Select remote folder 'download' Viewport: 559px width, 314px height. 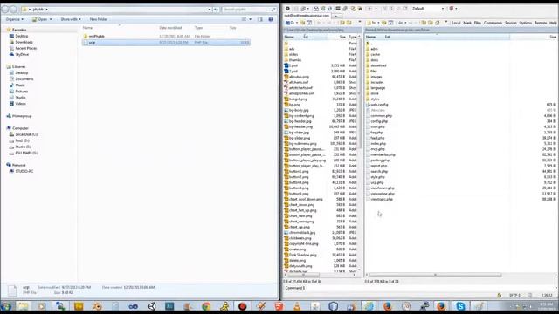click(378, 65)
